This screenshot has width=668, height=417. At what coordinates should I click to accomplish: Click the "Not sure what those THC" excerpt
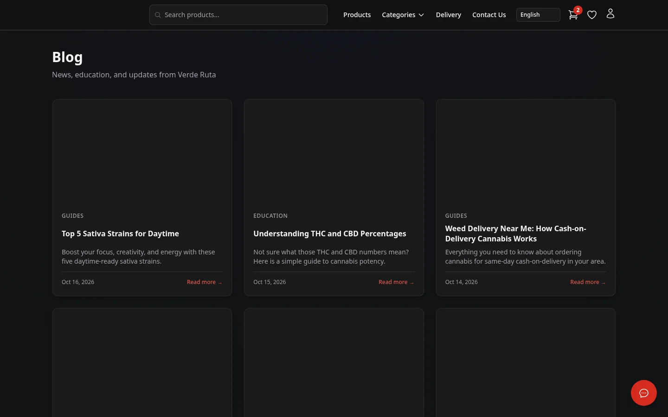331,257
